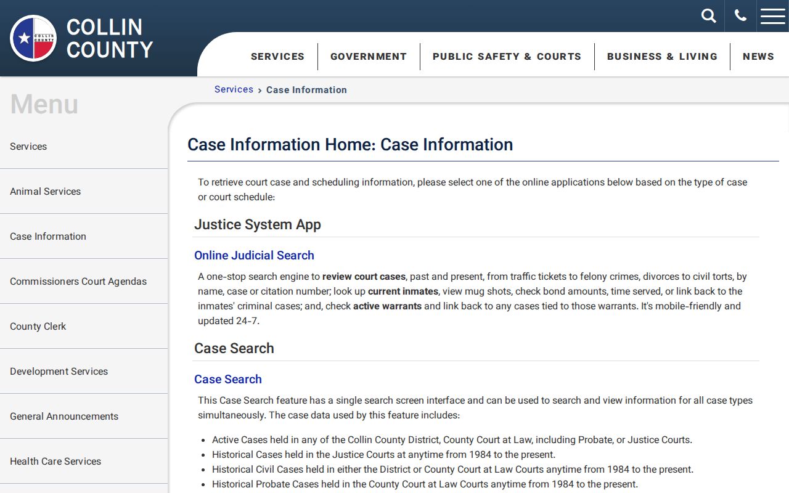Open the Online Judicial Search link
Viewport: 789px width, 493px height.
click(x=254, y=255)
